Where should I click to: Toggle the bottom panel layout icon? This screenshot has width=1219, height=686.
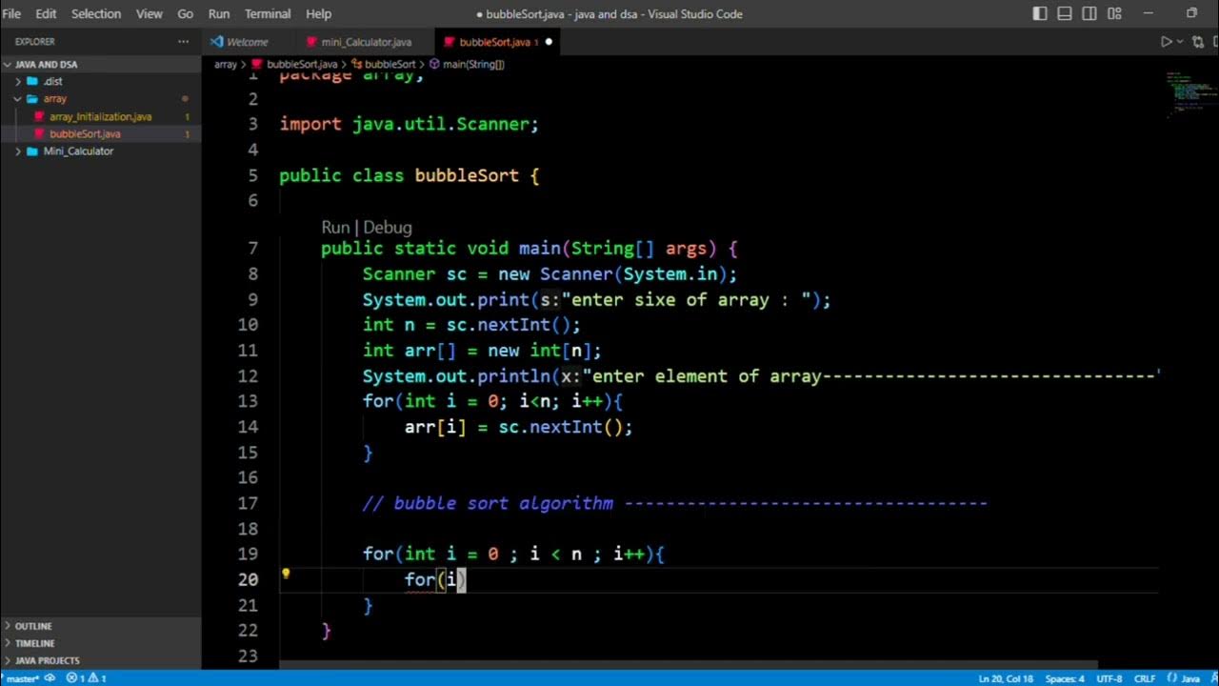[1065, 13]
